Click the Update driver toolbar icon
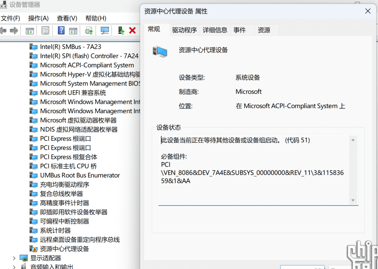 pos(89,31)
